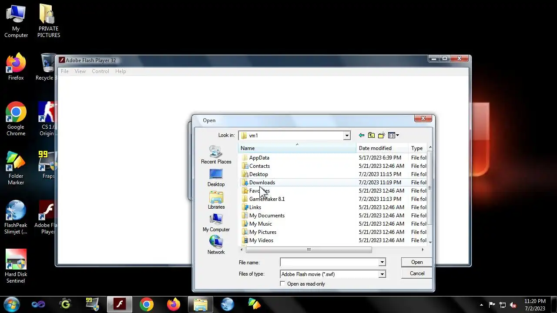Viewport: 557px width, 313px height.
Task: Open the Help menu in Flash Player
Action: [121, 71]
